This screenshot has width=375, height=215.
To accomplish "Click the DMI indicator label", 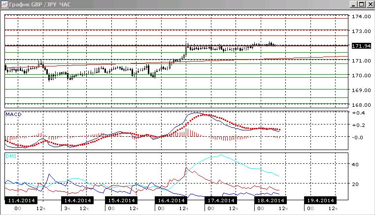I will (11, 156).
